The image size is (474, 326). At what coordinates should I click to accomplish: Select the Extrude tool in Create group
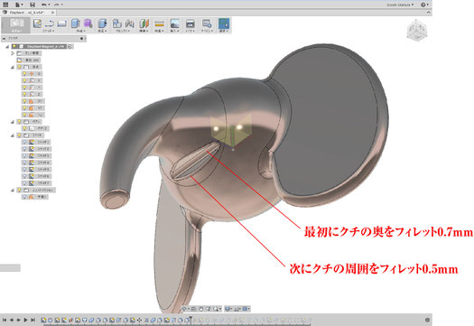(76, 23)
